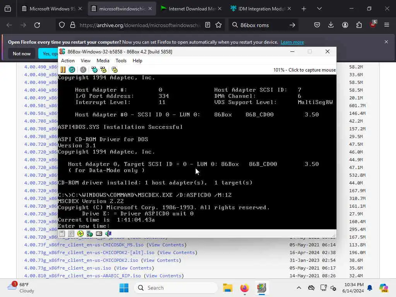The width and height of the screenshot is (396, 297).
Task: Open the 86Box Action menu
Action: click(x=68, y=61)
